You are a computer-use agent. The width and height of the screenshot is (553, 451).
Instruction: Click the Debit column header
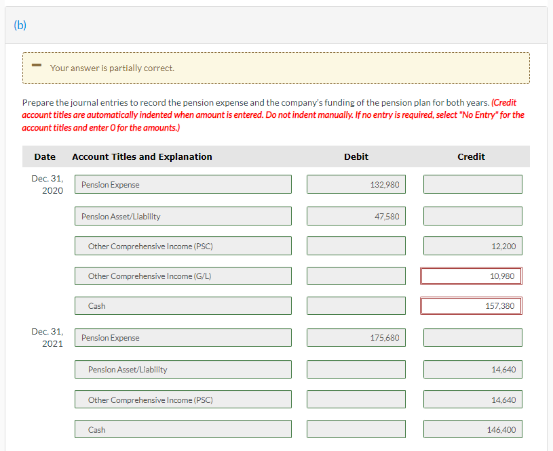pyautogui.click(x=356, y=156)
